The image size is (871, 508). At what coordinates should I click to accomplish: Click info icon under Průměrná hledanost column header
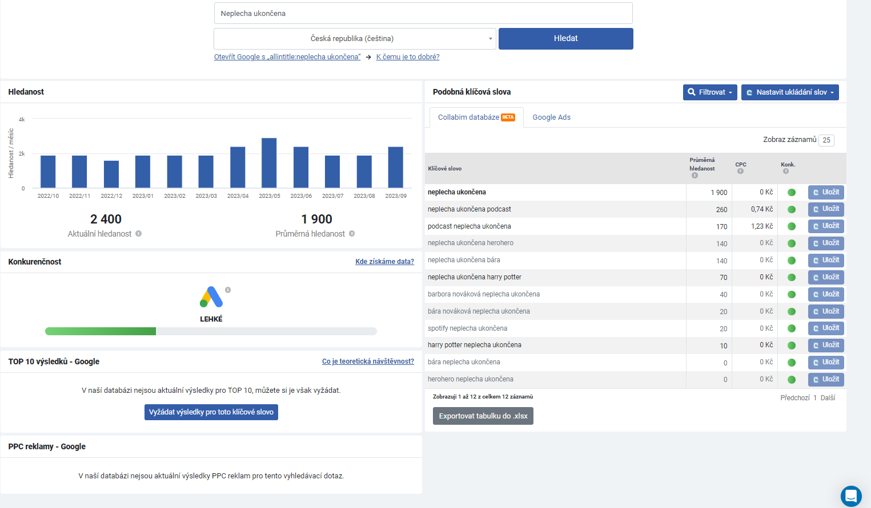click(x=695, y=176)
